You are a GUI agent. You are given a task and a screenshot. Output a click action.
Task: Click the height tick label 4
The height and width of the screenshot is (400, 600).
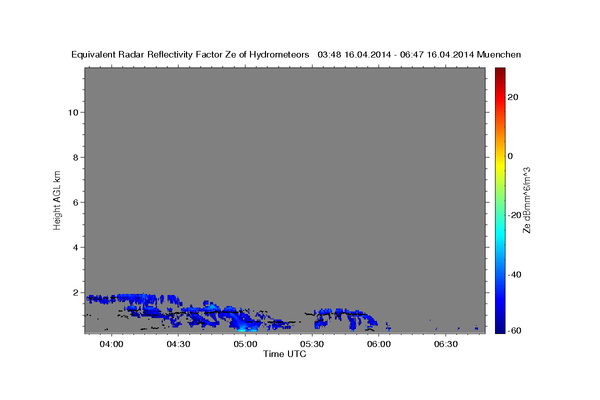click(x=76, y=247)
